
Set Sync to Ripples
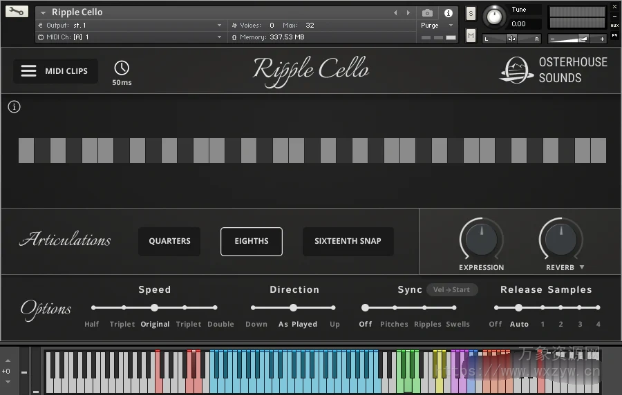point(427,324)
